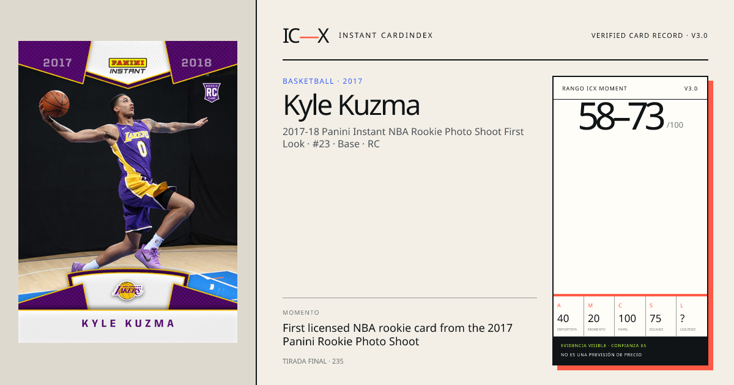This screenshot has height=385, width=734.
Task: Click the Instant CardIndex header text
Action: (x=385, y=35)
